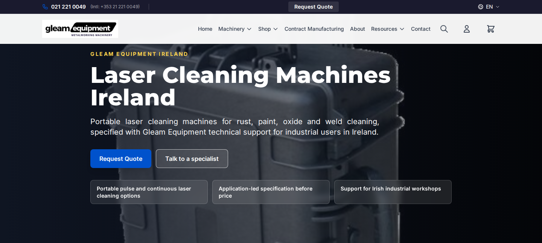Expand the Shop menu chevron
This screenshot has height=243, width=542.
pos(276,29)
